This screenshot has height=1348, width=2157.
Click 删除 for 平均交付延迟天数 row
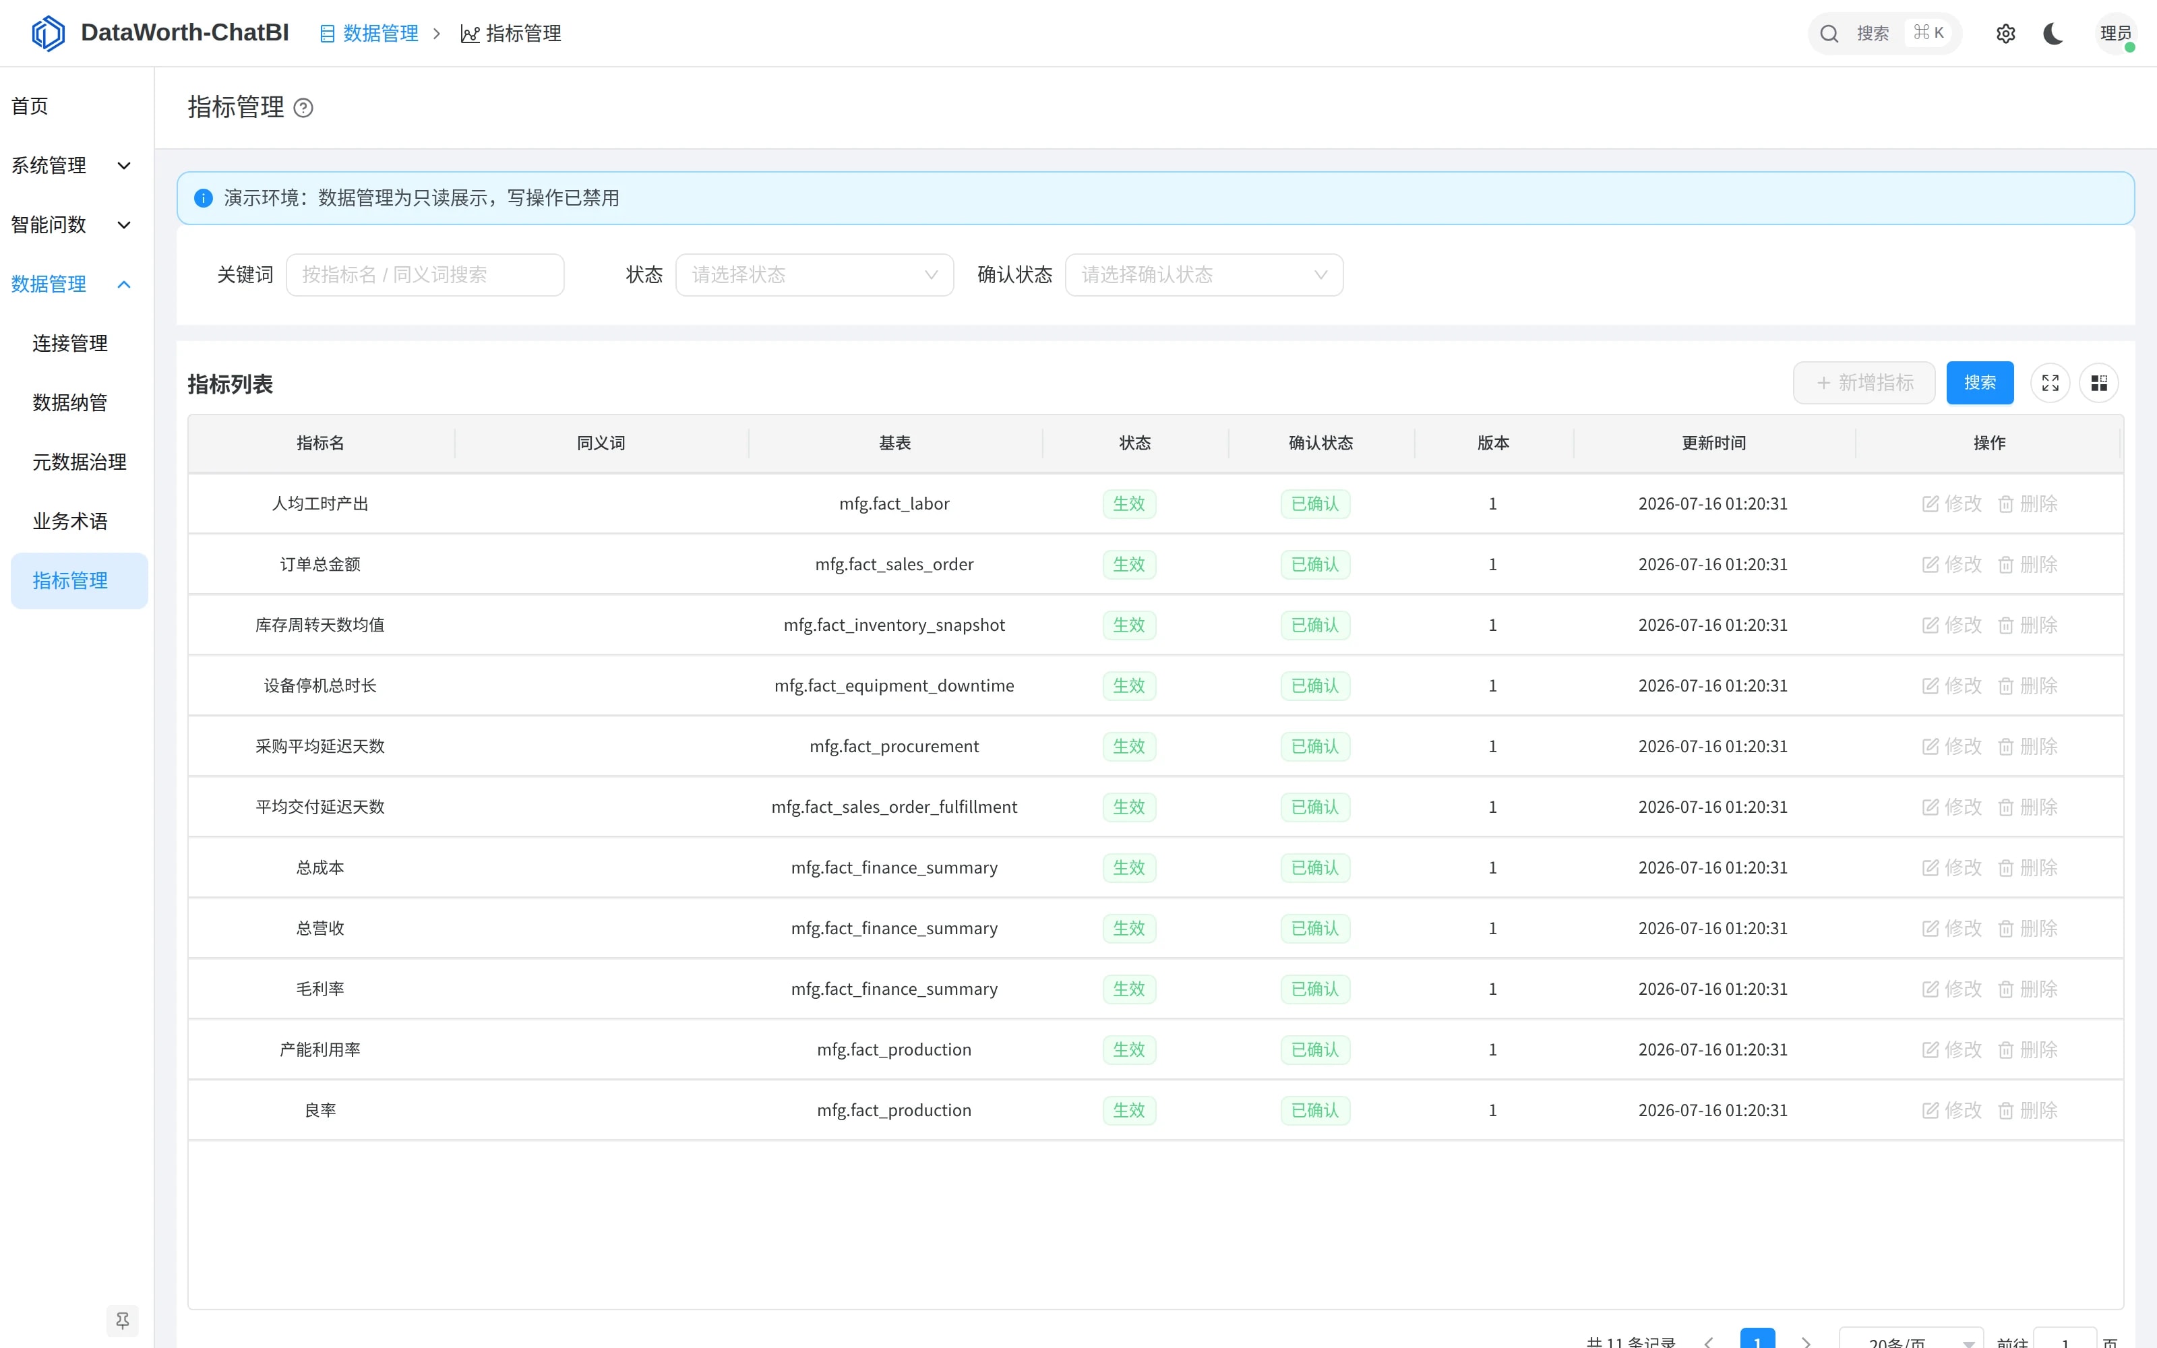click(x=2028, y=807)
